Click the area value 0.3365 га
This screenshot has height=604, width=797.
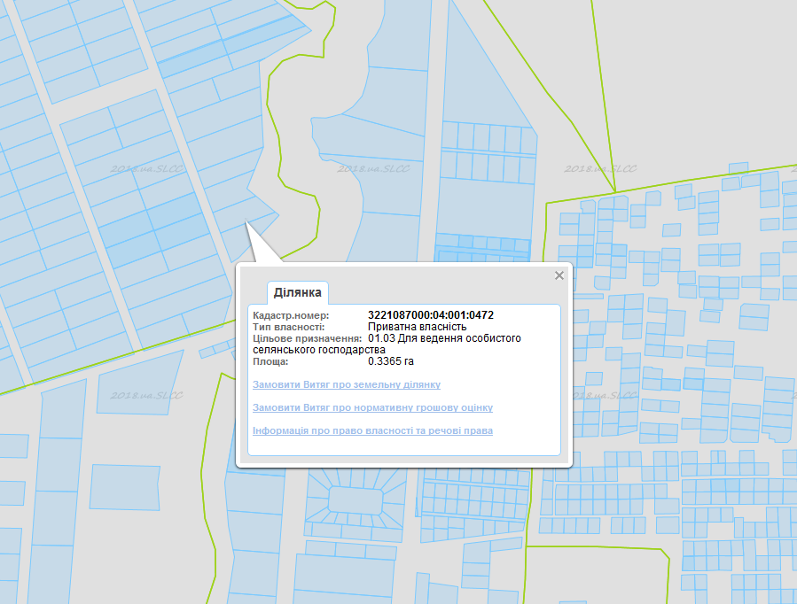[391, 361]
